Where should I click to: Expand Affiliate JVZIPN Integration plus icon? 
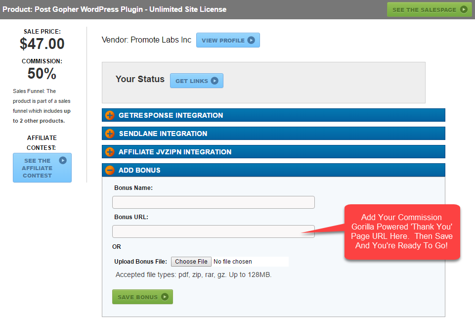coord(110,152)
